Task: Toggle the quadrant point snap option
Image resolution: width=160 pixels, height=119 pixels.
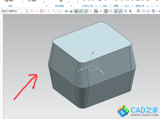Action: pos(111,11)
